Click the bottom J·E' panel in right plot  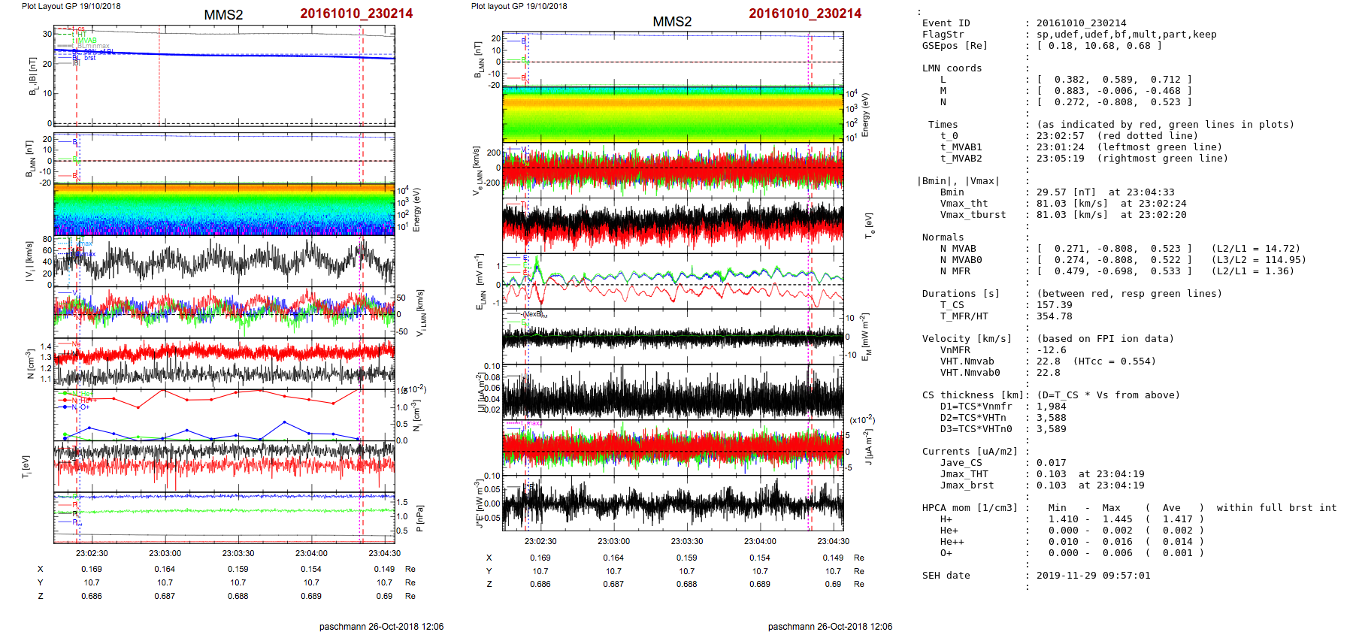tap(672, 503)
